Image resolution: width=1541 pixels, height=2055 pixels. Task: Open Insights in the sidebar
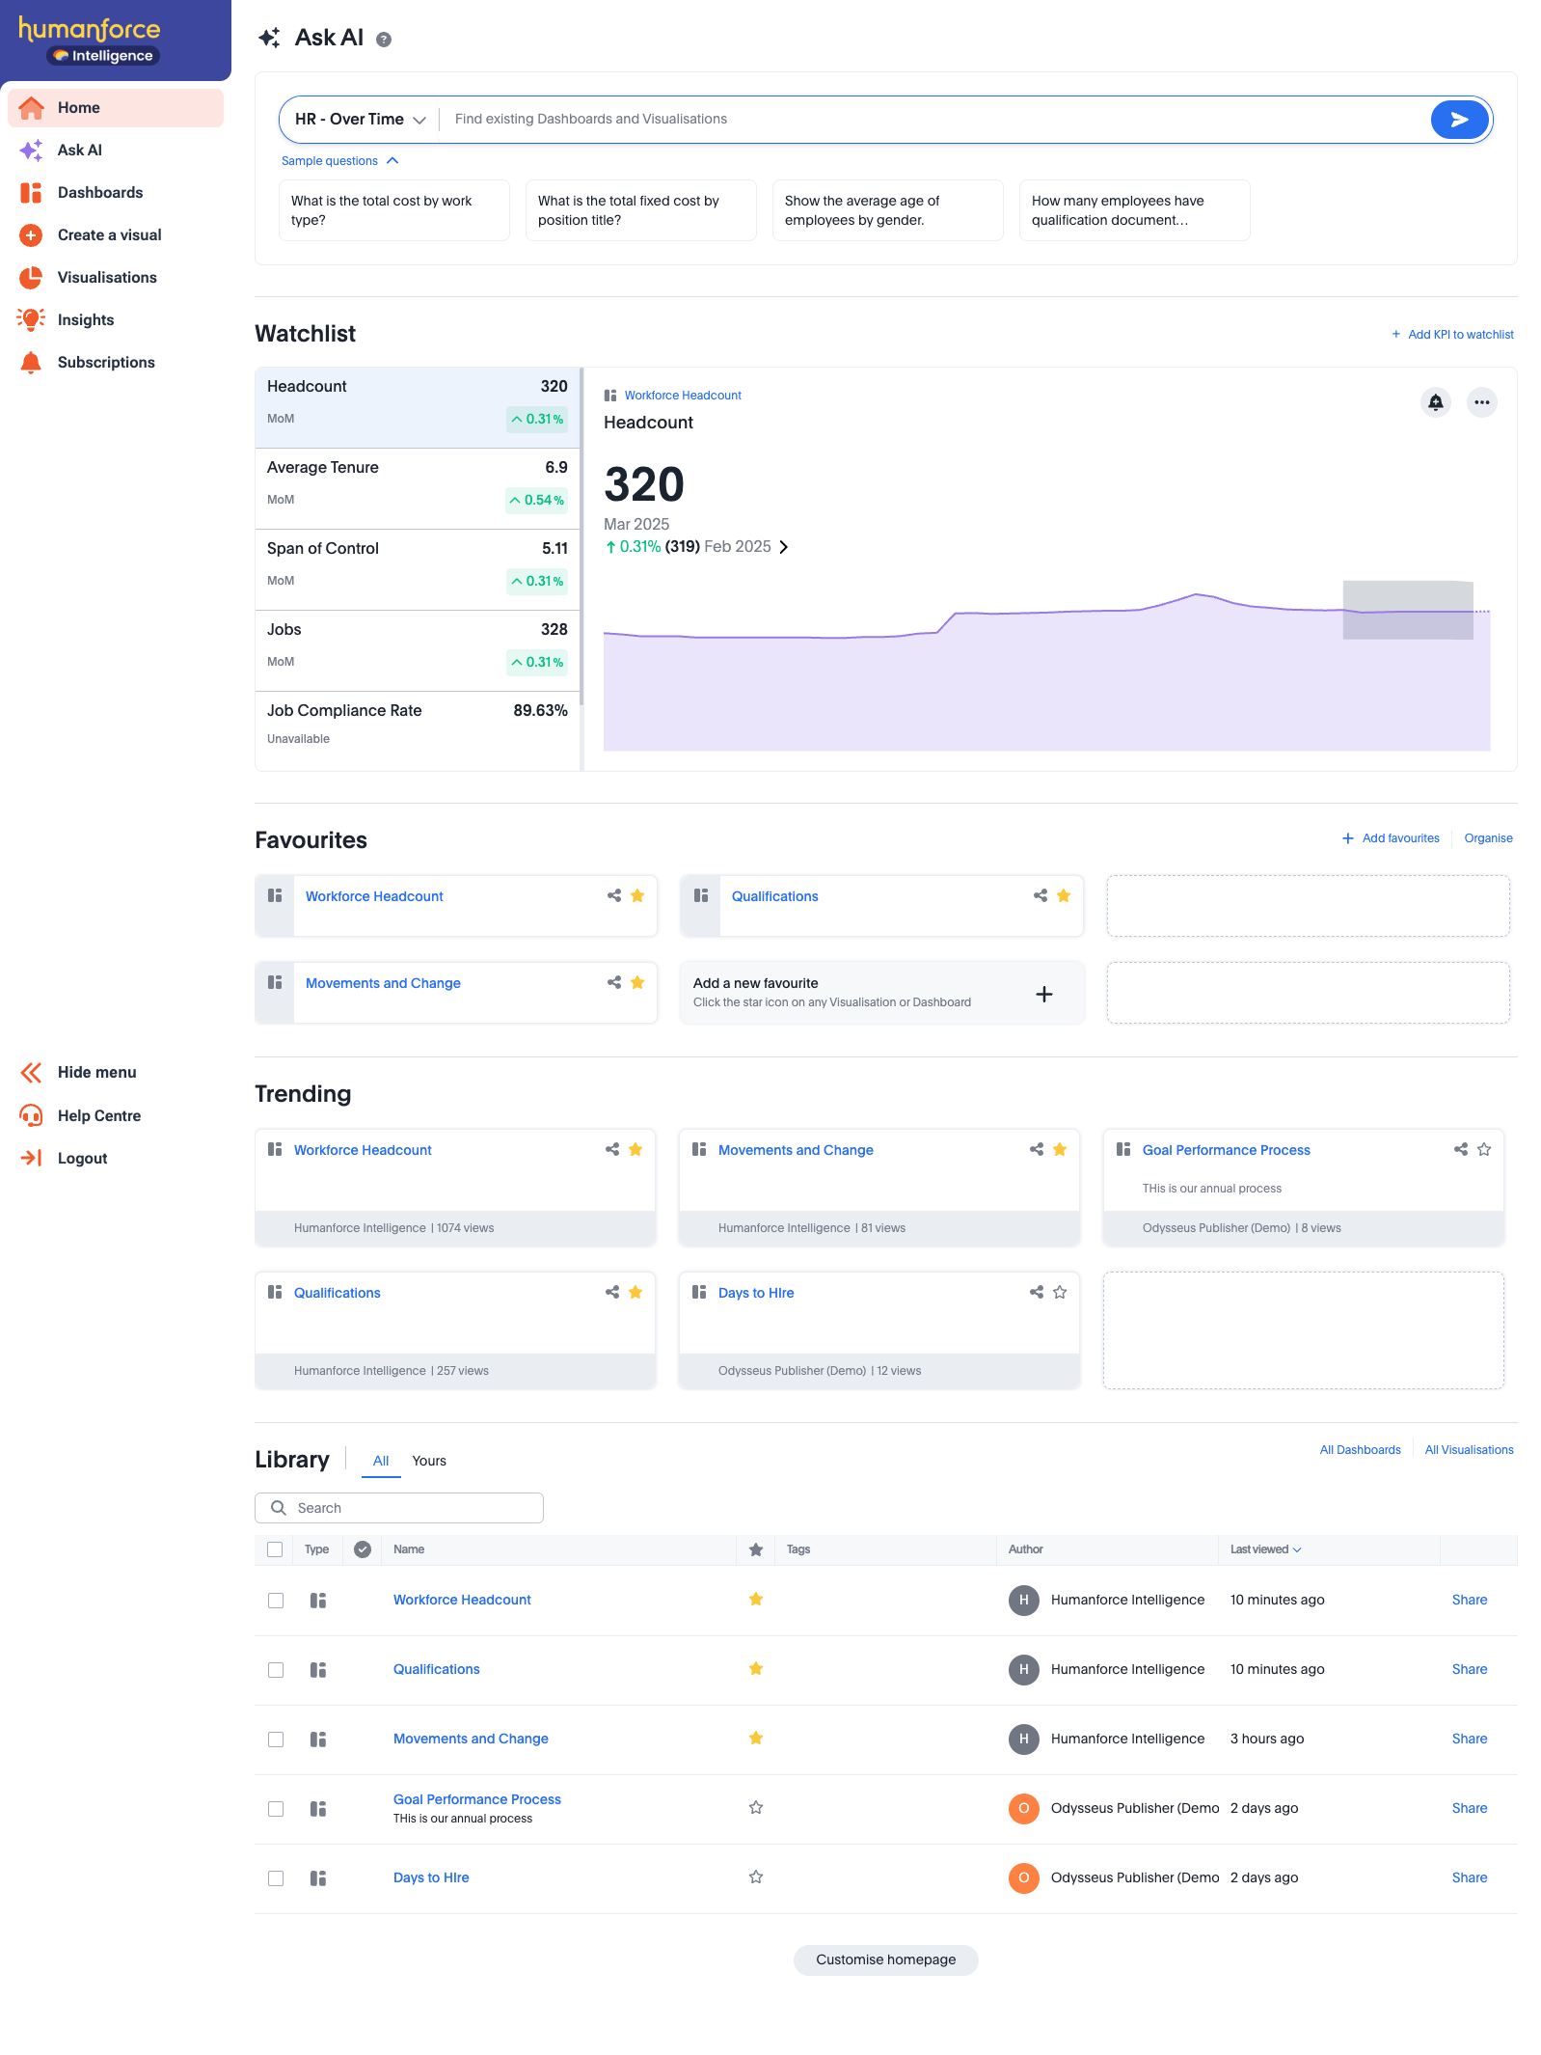coord(116,320)
